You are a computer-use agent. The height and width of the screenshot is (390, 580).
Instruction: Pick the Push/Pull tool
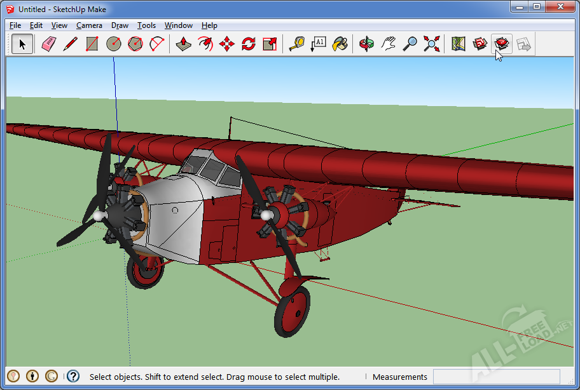(x=184, y=44)
